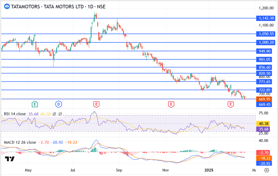Screen dimensions: 278x176
Task: Click the first ∅ symbol in RSI legend
Action: (x=54, y=114)
